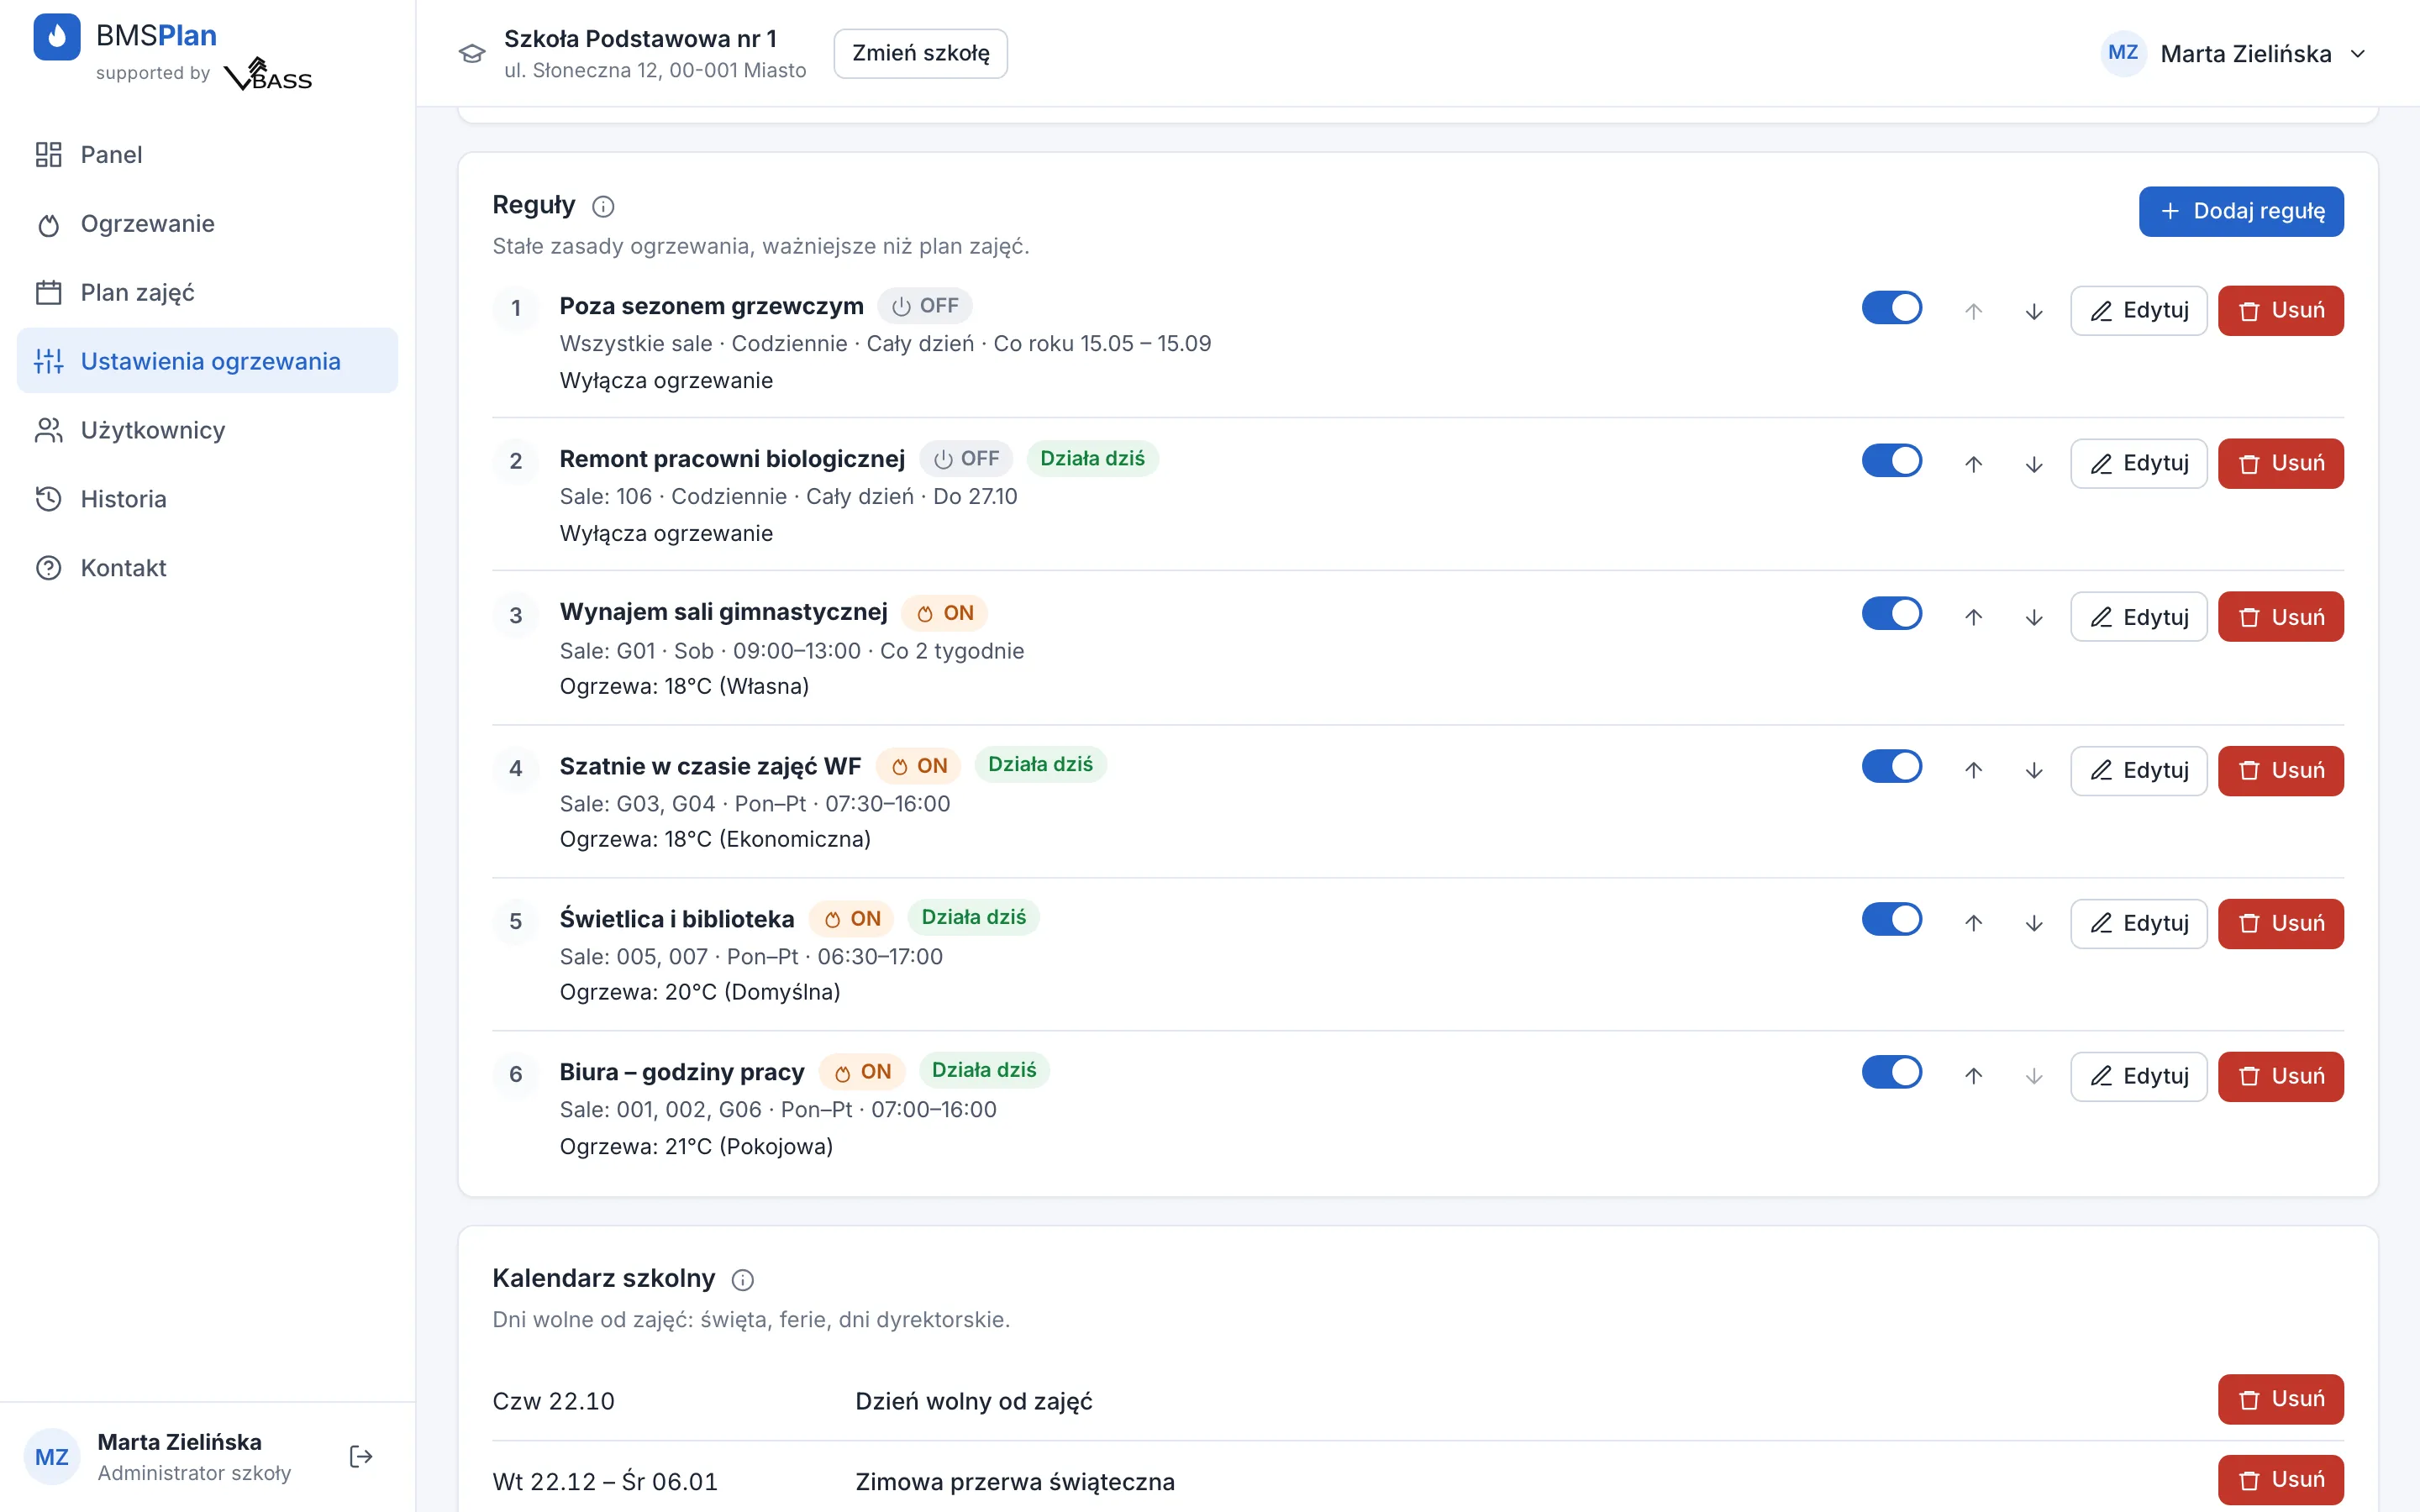Open Kontakt in sidebar

pyautogui.click(x=208, y=568)
